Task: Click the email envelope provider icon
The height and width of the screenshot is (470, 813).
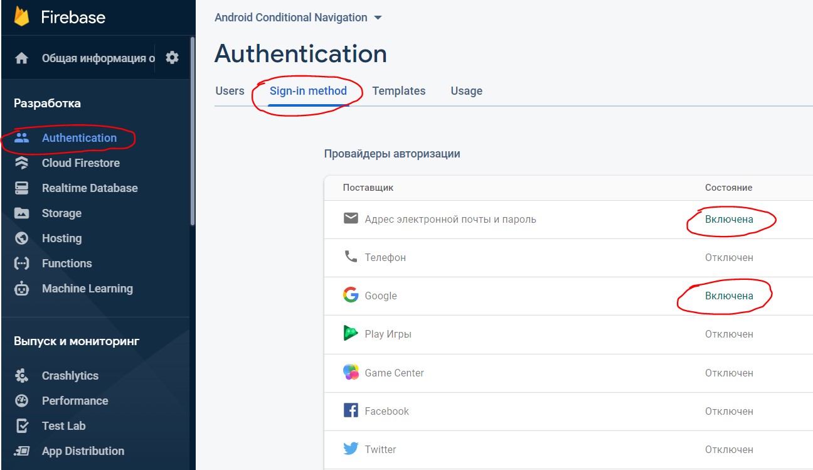Action: 351,218
